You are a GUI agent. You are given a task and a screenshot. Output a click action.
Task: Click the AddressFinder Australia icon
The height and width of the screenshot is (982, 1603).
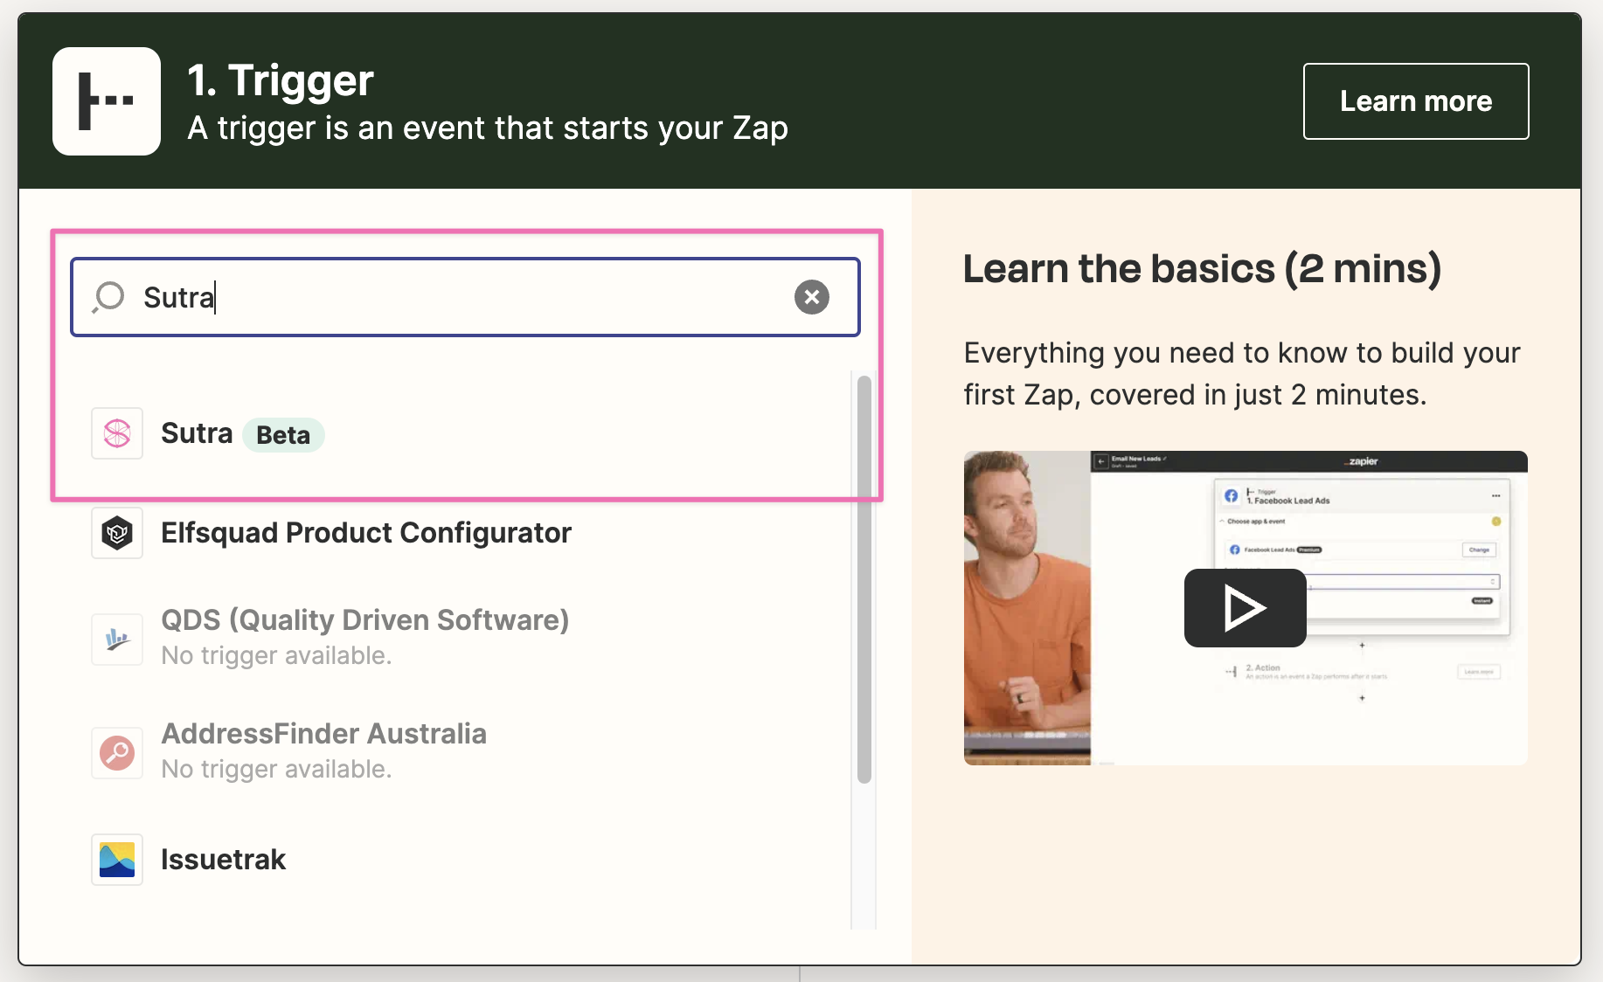click(x=117, y=753)
